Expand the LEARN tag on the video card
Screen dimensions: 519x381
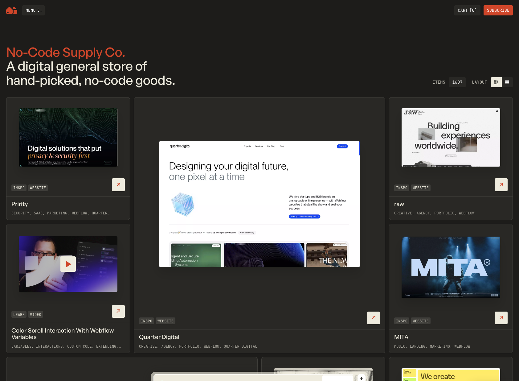(x=19, y=314)
